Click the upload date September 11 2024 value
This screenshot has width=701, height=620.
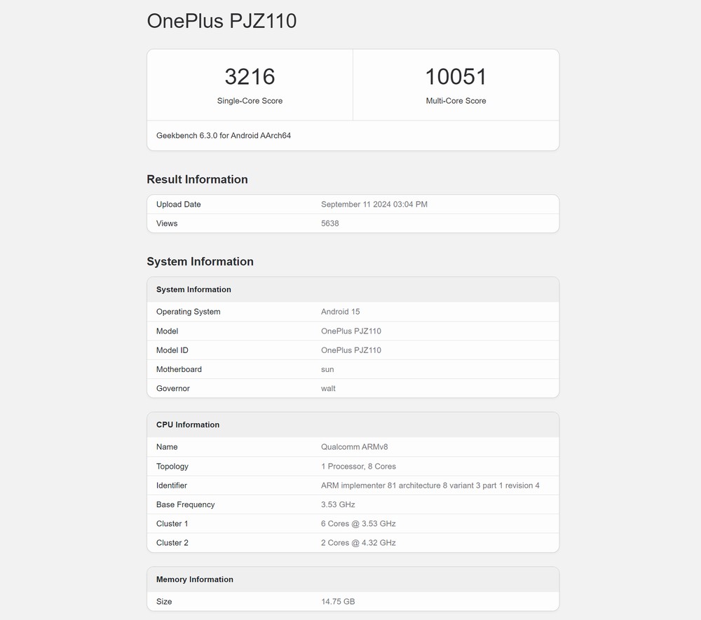[374, 205]
